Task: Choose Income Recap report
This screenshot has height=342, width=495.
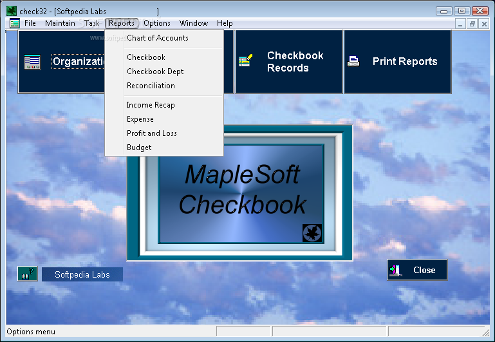Action: pos(164,105)
